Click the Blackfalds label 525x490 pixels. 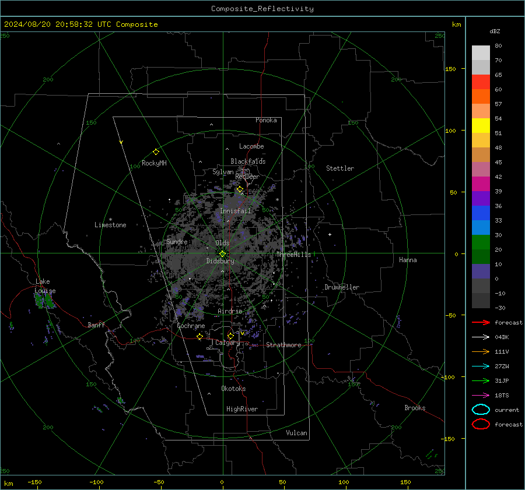pyautogui.click(x=248, y=161)
